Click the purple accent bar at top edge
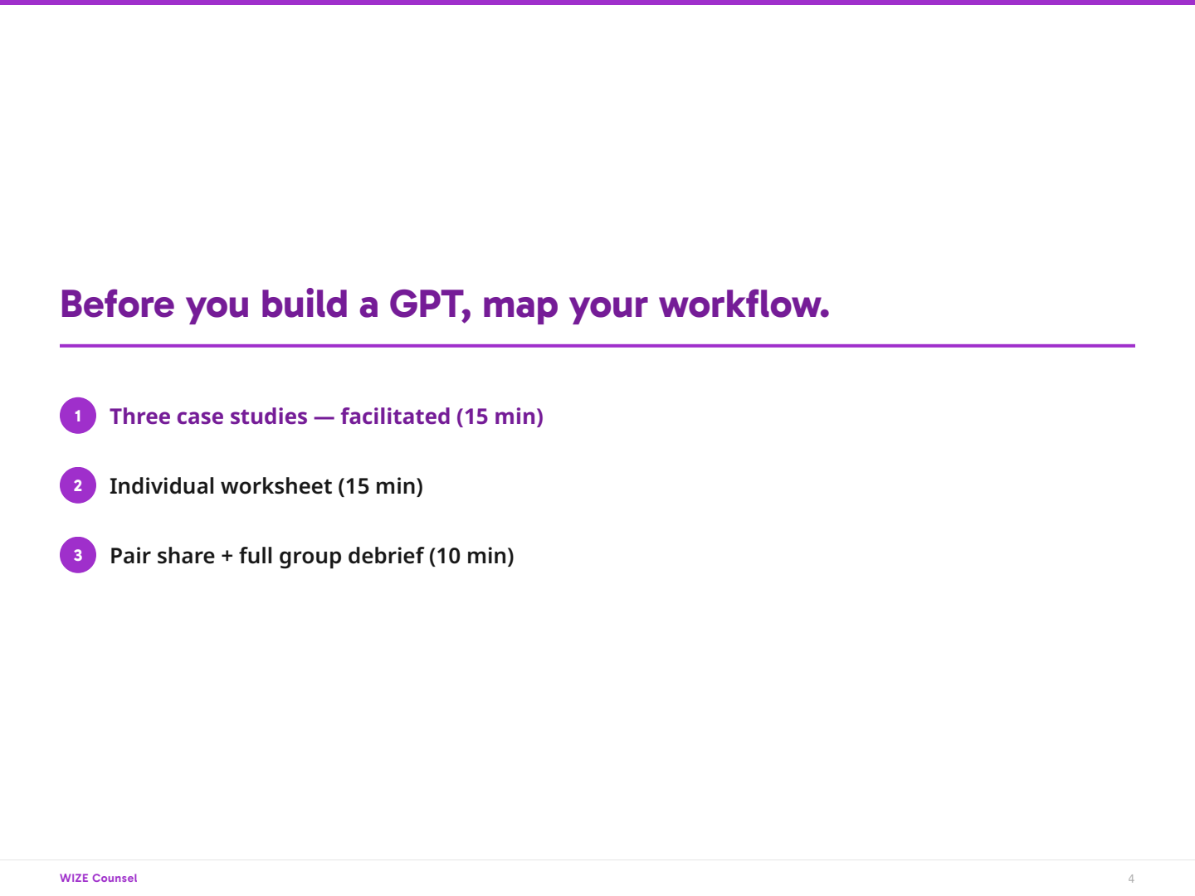1195x896 pixels. [597, 2]
